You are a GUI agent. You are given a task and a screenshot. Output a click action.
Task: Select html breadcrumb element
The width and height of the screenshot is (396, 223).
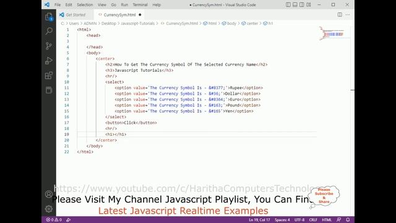210,24
